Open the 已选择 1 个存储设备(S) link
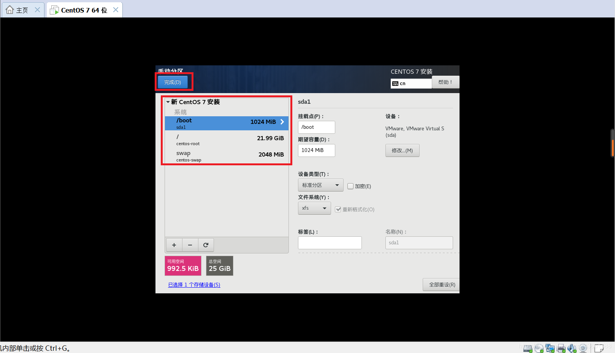615x353 pixels. coord(194,285)
